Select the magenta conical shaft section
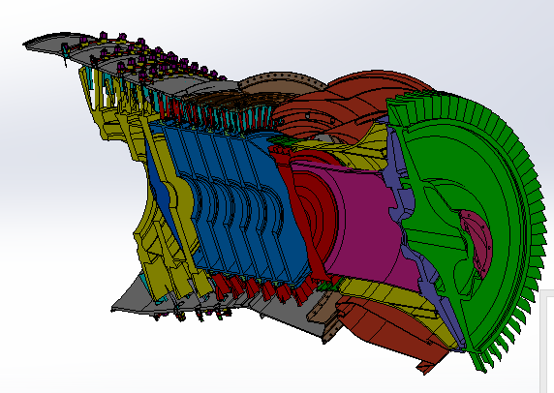The height and width of the screenshot is (393, 554). click(x=364, y=223)
